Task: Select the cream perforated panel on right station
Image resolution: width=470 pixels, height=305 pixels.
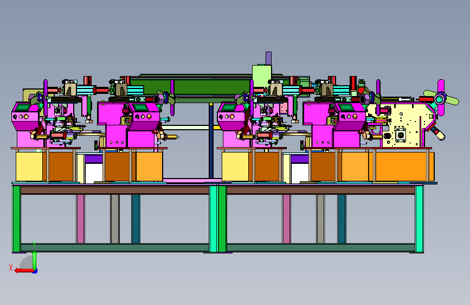Action: [402, 125]
